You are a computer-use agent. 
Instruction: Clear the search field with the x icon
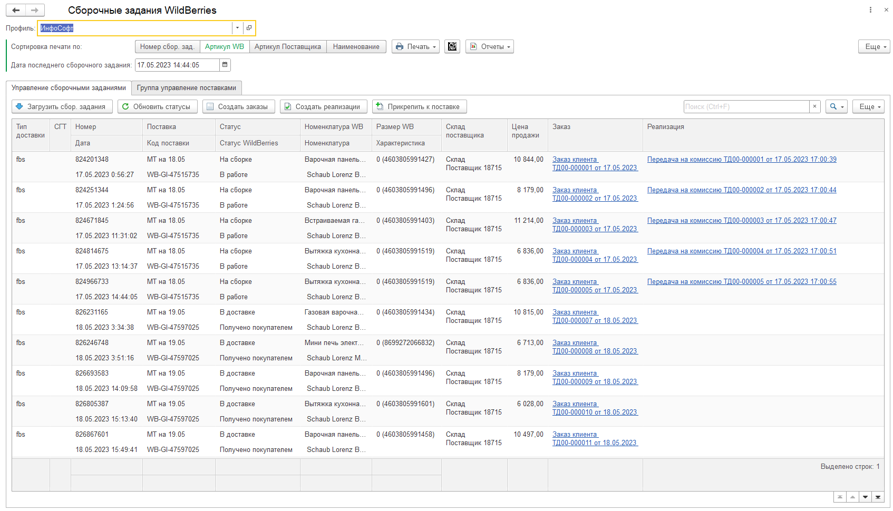pyautogui.click(x=815, y=106)
